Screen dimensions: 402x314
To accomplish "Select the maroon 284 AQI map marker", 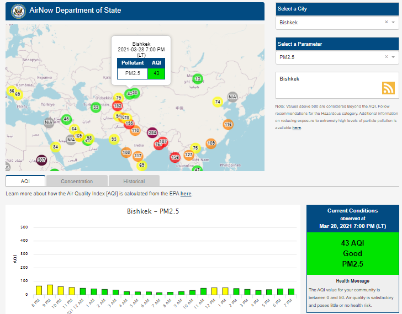I will point(152,132).
